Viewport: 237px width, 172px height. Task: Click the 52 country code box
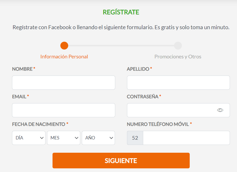135,138
